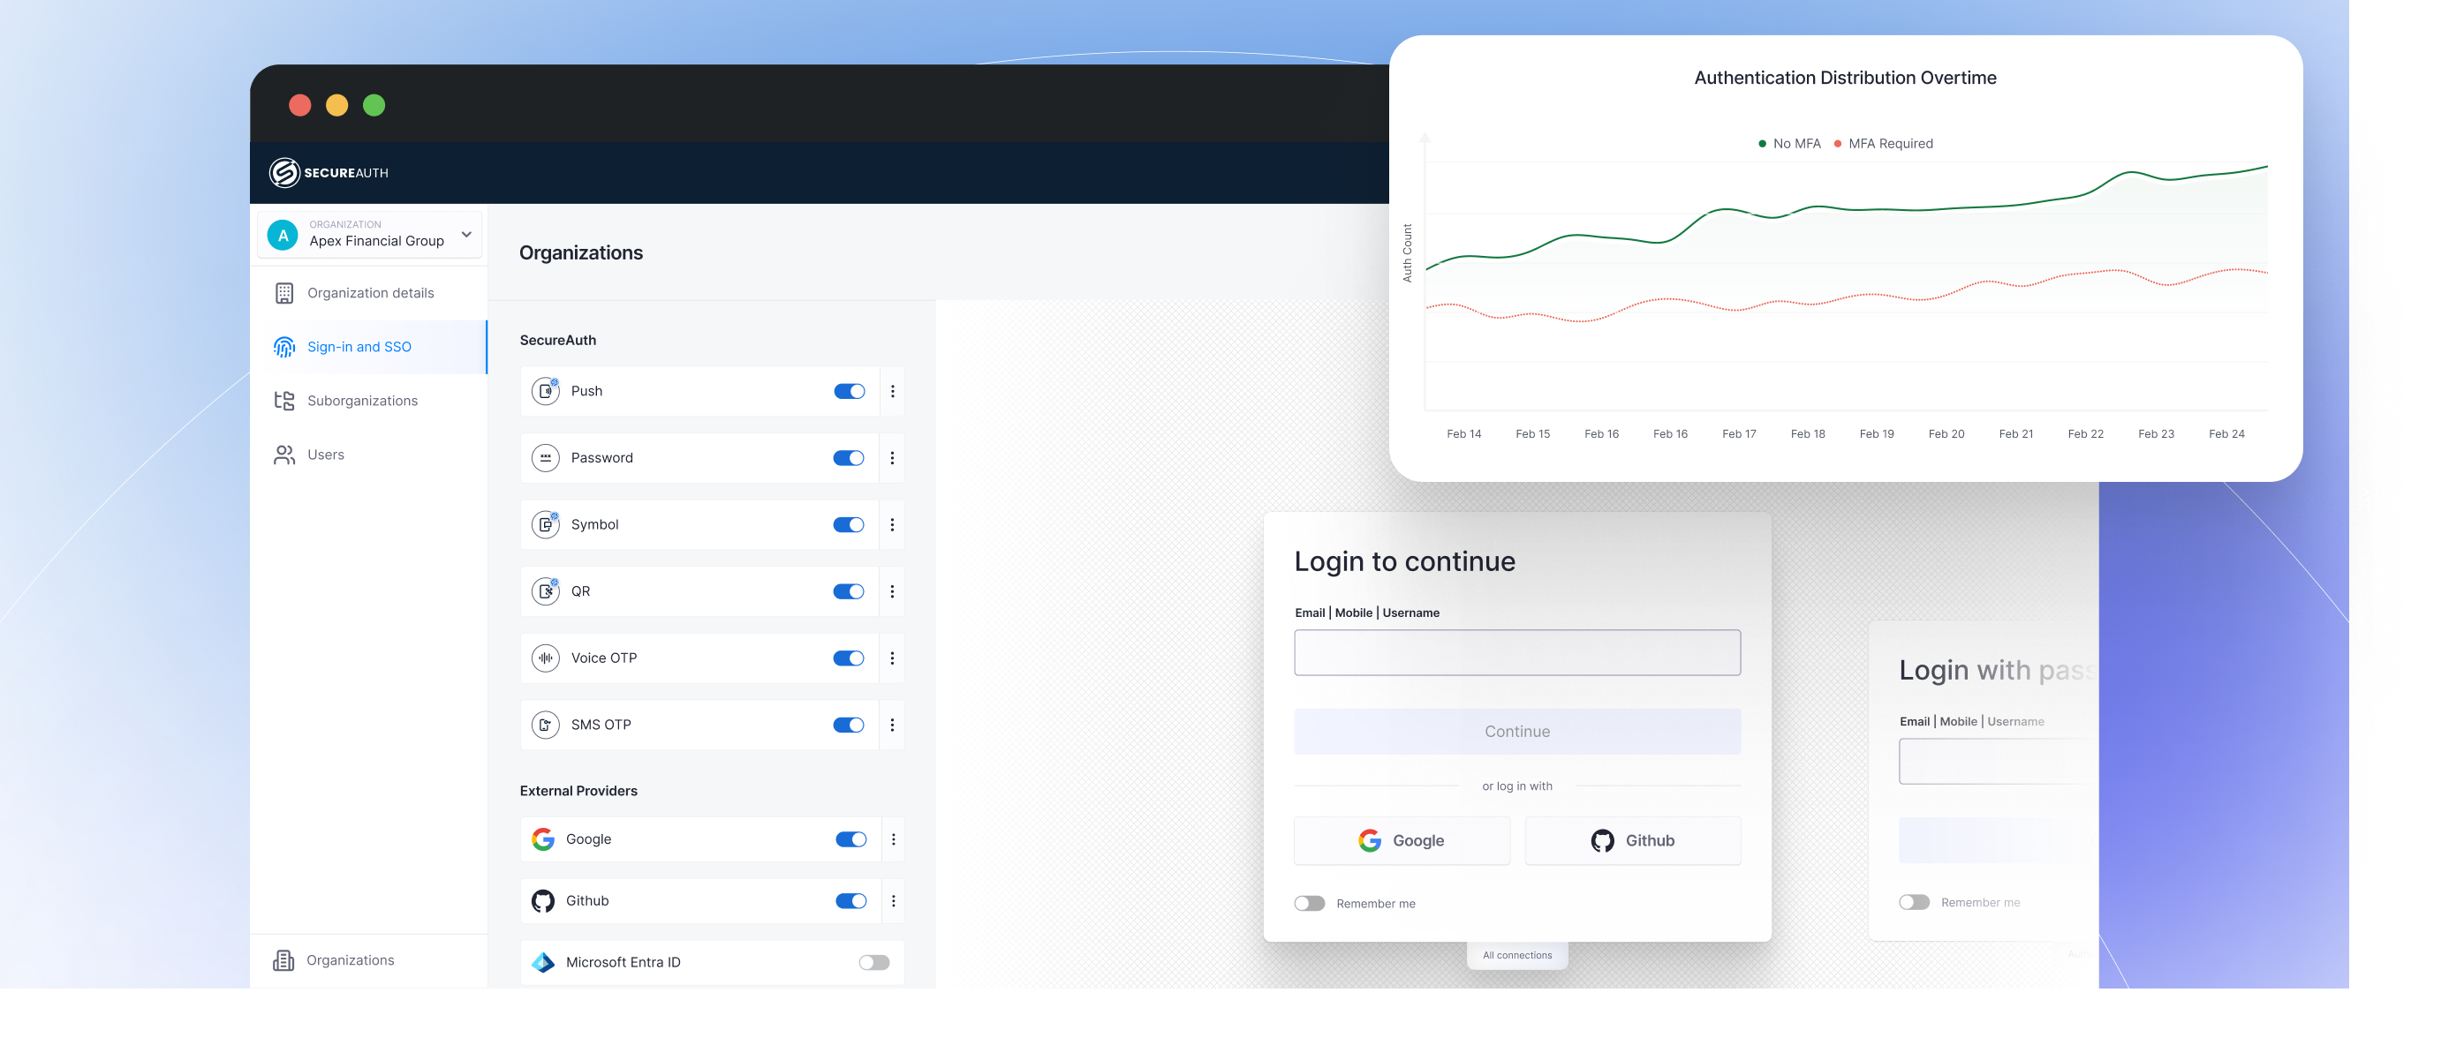
Task: Open the kebab menu next to Password
Action: coord(893,458)
